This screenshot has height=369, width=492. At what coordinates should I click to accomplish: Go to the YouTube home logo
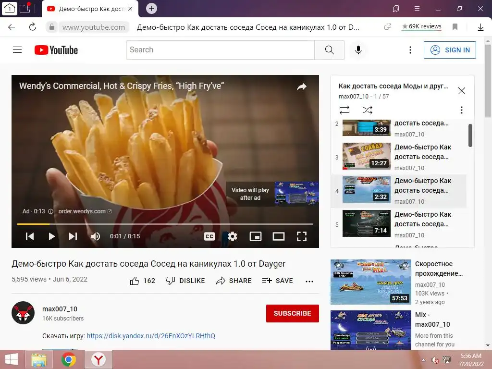tap(56, 50)
